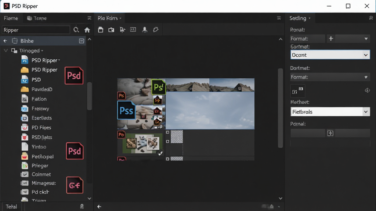The width and height of the screenshot is (376, 211).
Task: Click scroll-down arrow in file tree
Action: click(90, 198)
